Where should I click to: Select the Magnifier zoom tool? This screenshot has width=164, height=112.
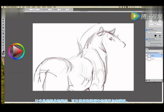[x=3, y=45]
